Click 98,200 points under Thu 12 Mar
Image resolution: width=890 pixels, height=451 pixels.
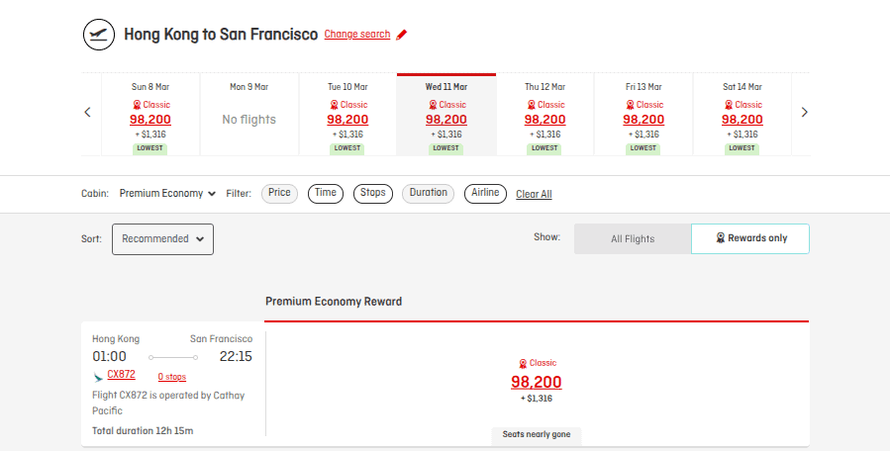[x=544, y=120]
